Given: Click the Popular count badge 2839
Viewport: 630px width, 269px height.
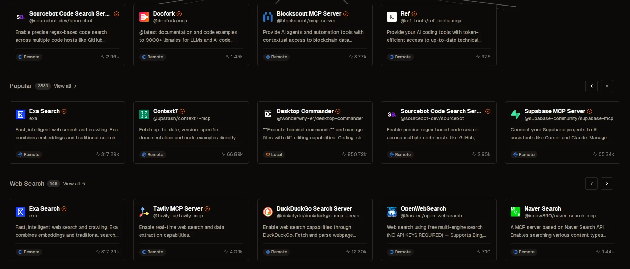Looking at the screenshot, I should click(x=43, y=86).
